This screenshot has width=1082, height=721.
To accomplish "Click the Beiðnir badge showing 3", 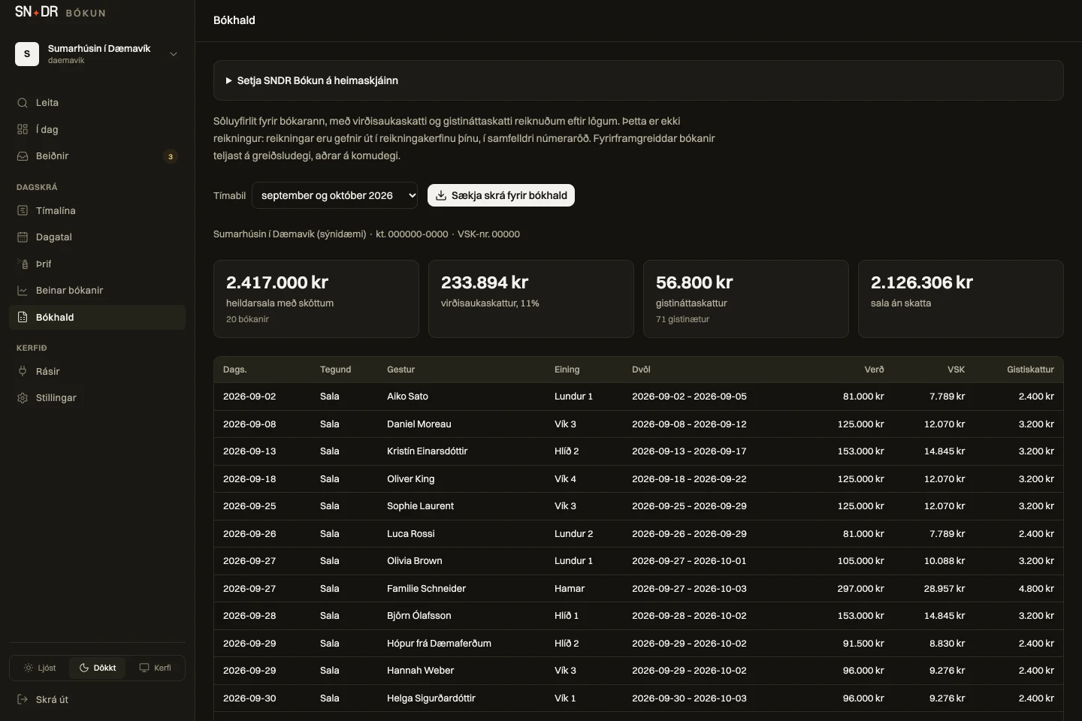I will click(171, 156).
